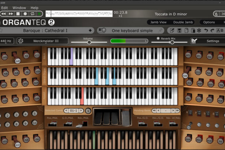Image resolution: width=225 pixels, height=150 pixels.
Task: Pull the DF8 stop knob
Action: pyautogui.click(x=4, y=57)
